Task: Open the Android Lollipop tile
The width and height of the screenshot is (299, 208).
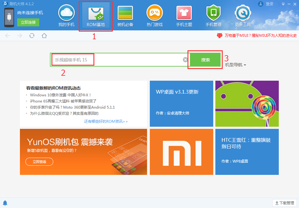Action: coord(247,103)
